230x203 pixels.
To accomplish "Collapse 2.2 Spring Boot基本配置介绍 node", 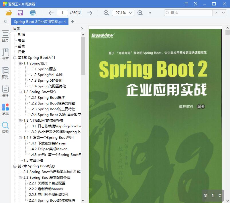I will (20, 178).
